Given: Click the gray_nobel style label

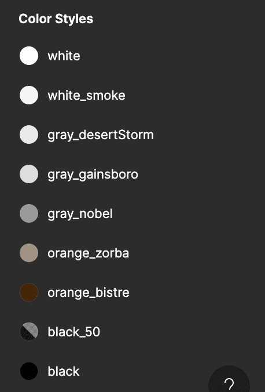Looking at the screenshot, I should pyautogui.click(x=80, y=214).
